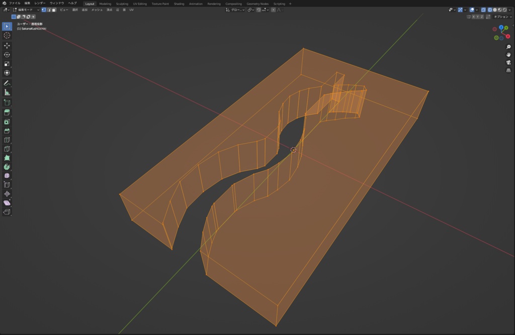Enable face select mode
This screenshot has width=515, height=335.
[x=54, y=10]
